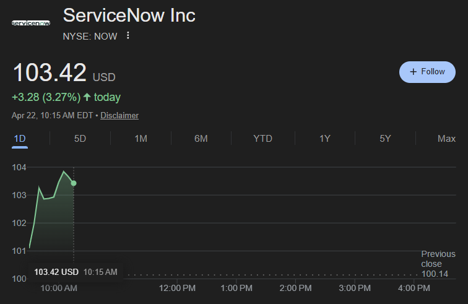Select the 1D chart range tab
The height and width of the screenshot is (304, 468).
(20, 139)
